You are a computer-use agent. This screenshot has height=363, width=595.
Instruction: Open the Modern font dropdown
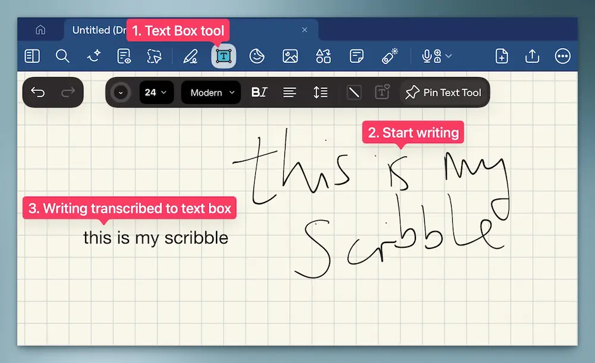click(210, 92)
